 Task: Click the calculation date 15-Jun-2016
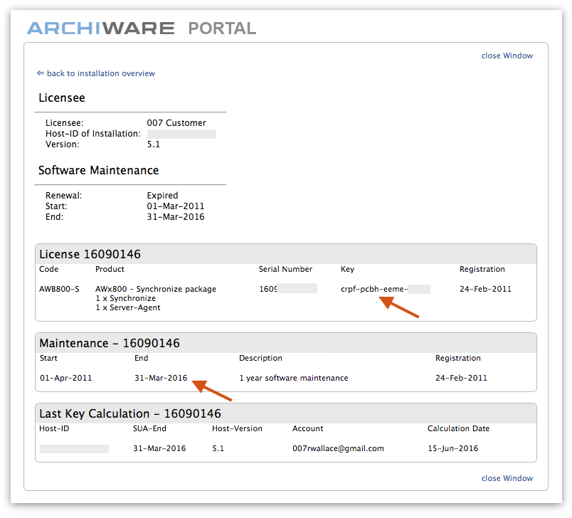click(x=452, y=448)
